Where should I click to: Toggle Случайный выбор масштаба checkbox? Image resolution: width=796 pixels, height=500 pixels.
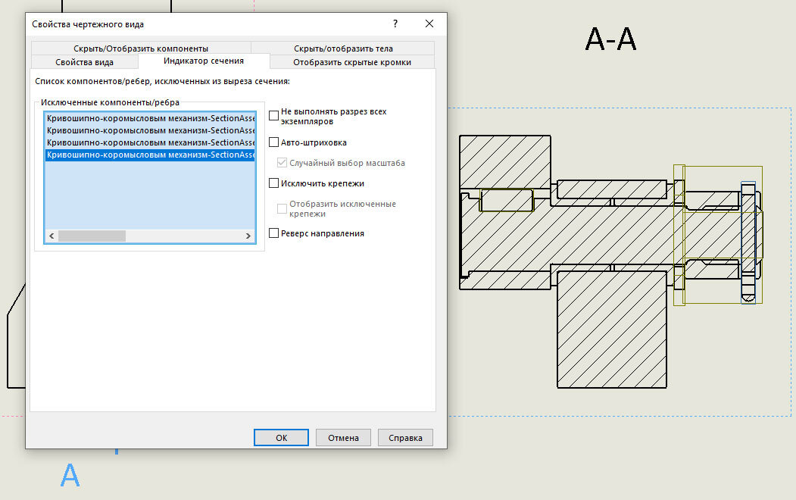pos(282,162)
